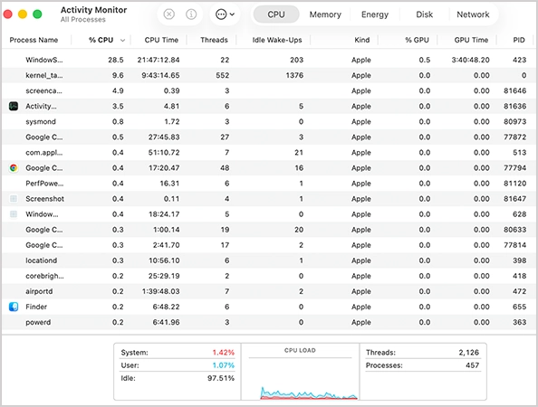Viewport: 538px width, 407px height.
Task: Click the Google Chrome icon in row PID 77794
Action: 14,168
